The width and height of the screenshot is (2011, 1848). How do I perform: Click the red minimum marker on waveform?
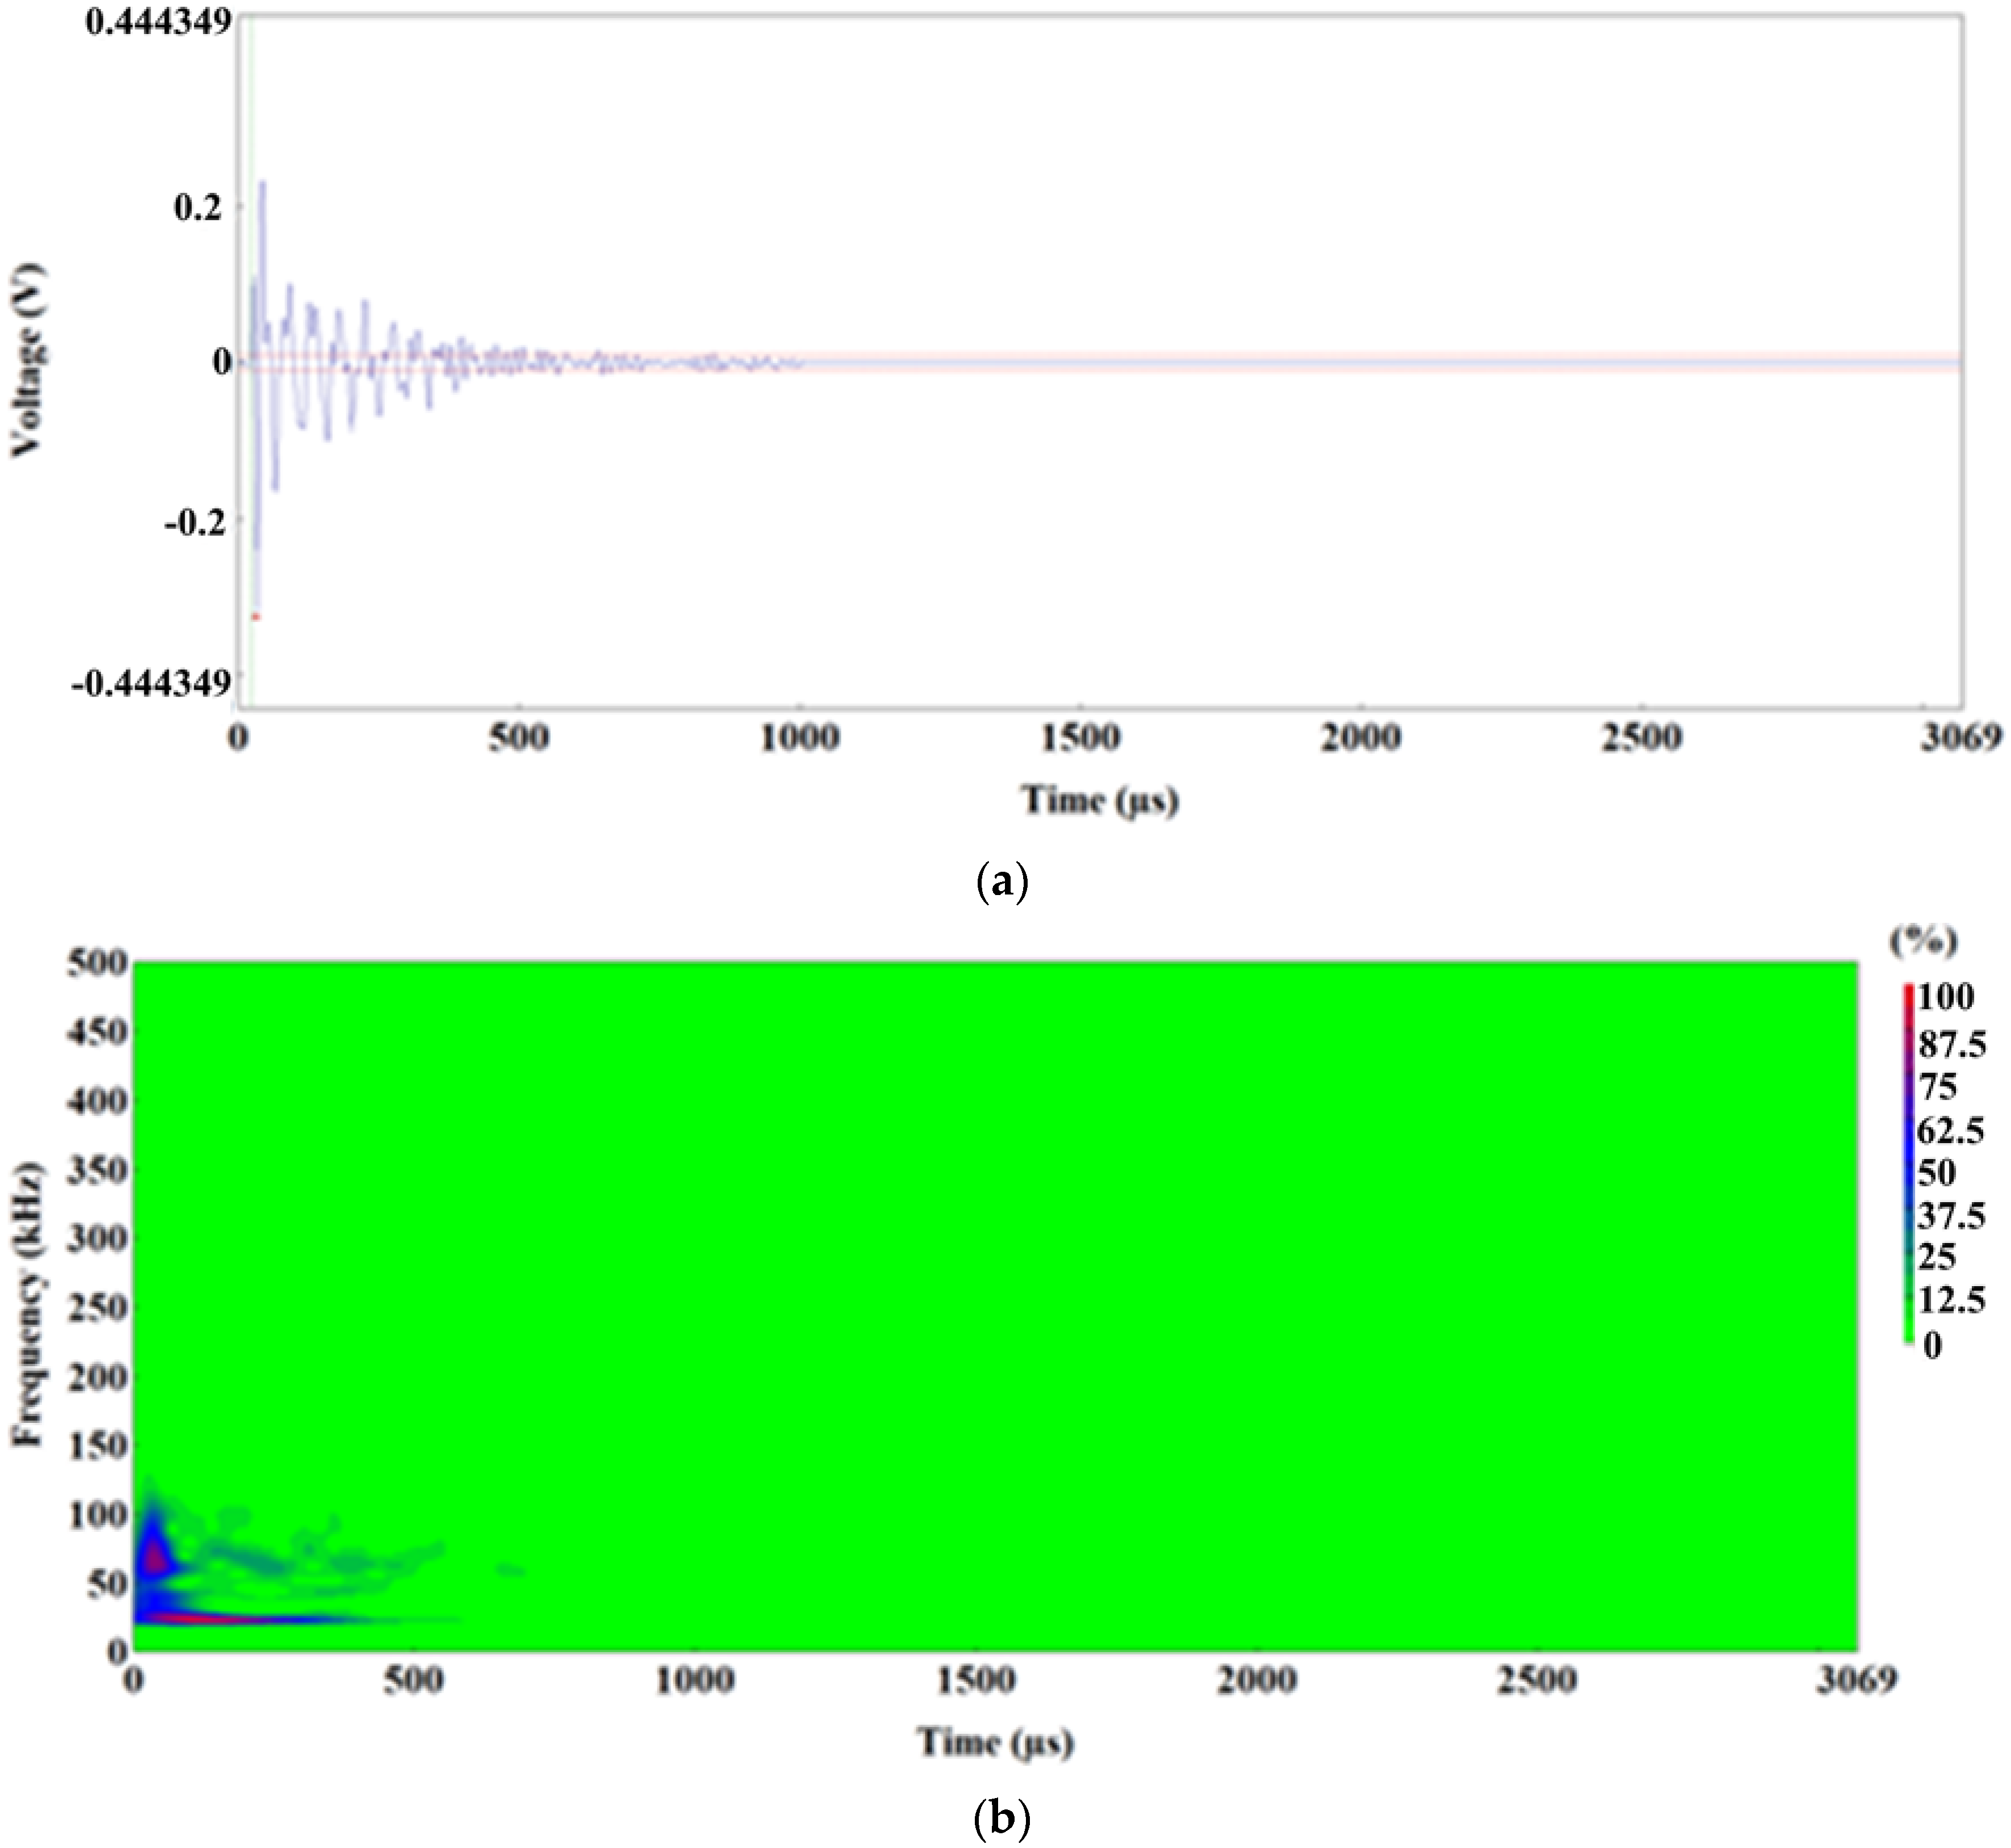(x=256, y=617)
